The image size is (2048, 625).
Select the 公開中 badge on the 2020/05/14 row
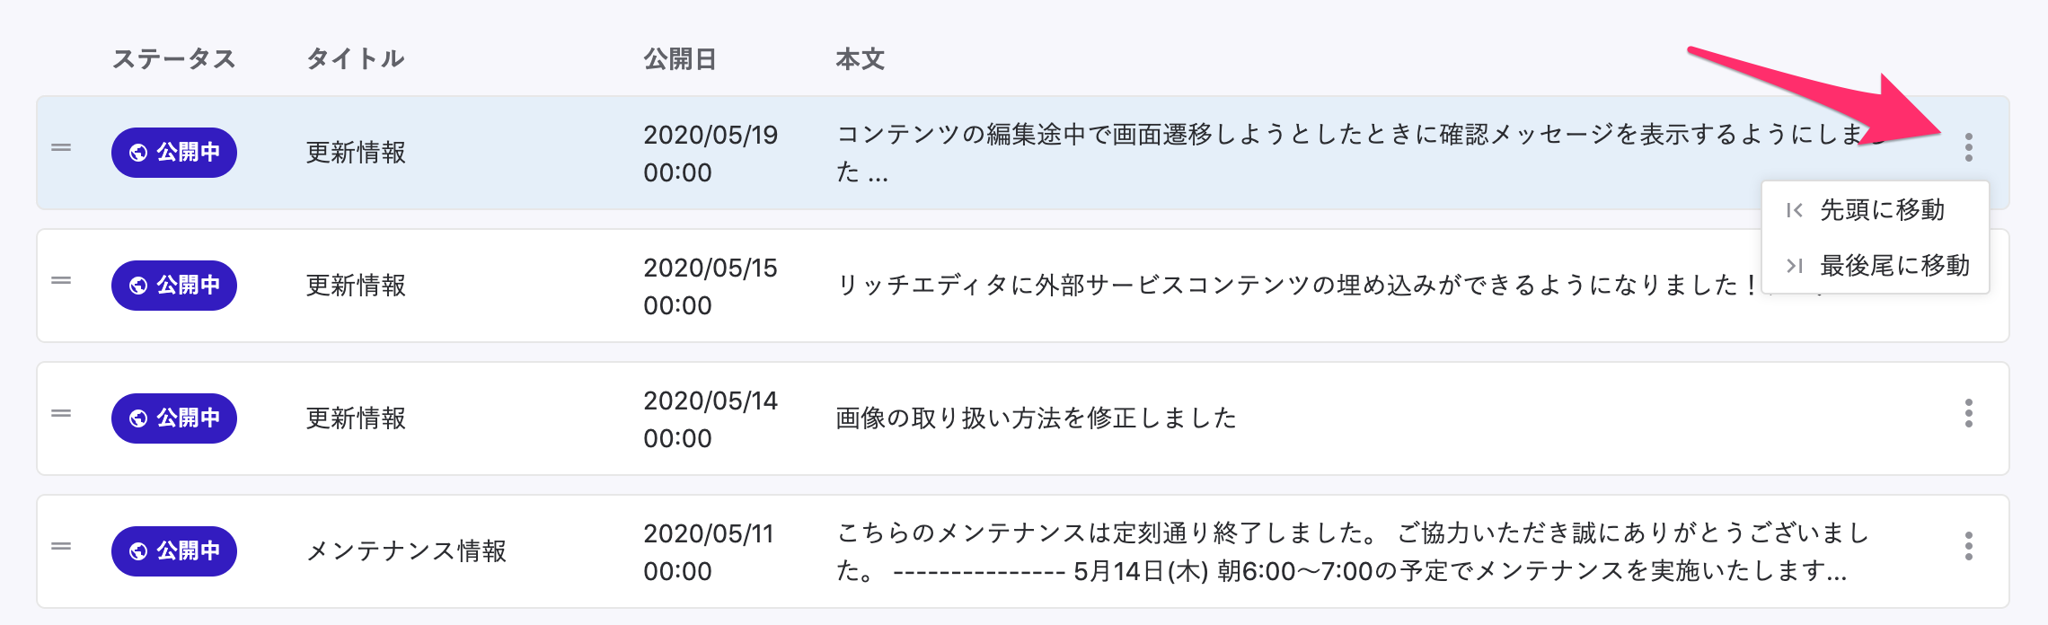(174, 418)
